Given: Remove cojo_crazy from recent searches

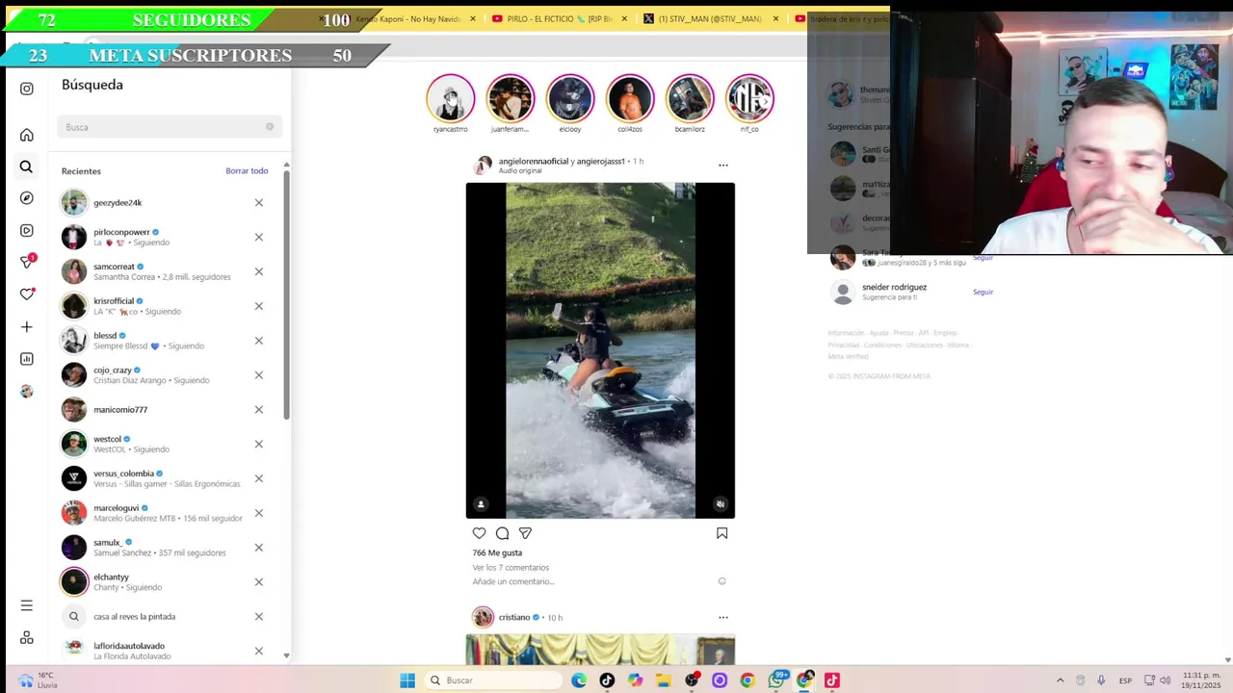Looking at the screenshot, I should tap(258, 375).
